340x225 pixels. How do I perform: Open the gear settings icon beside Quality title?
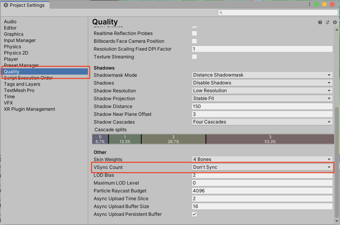coord(335,22)
